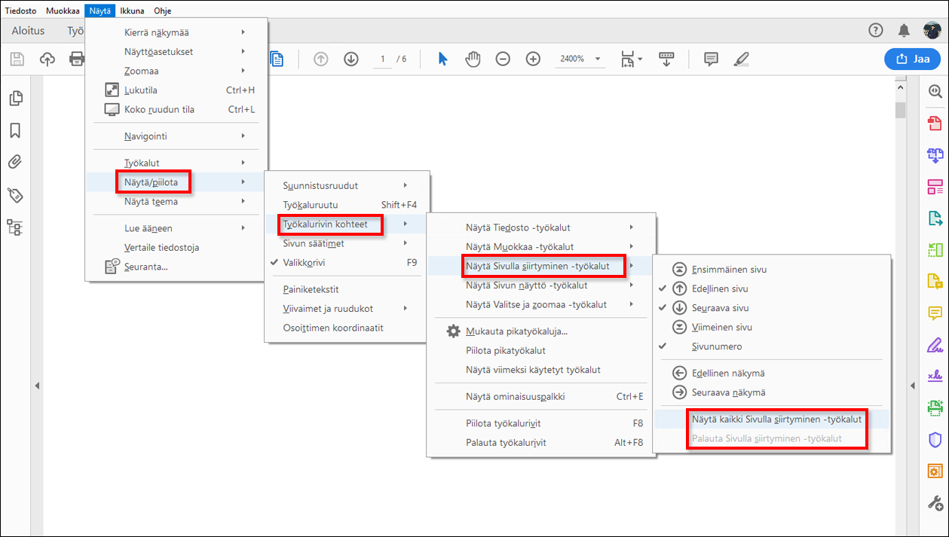
Task: Select Mukauta pikatyökaluja option
Action: [516, 331]
